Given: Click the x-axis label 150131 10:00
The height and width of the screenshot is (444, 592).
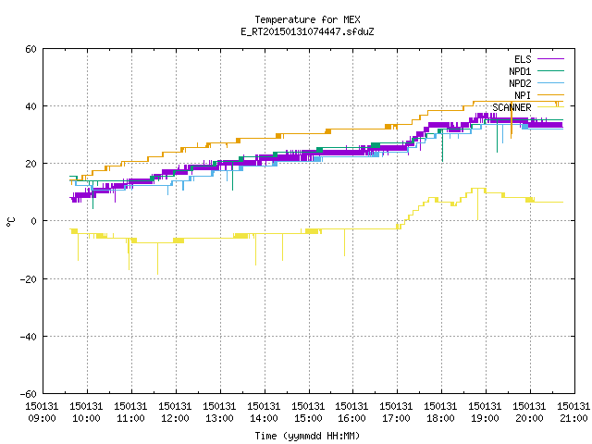Looking at the screenshot, I should click(x=86, y=413).
